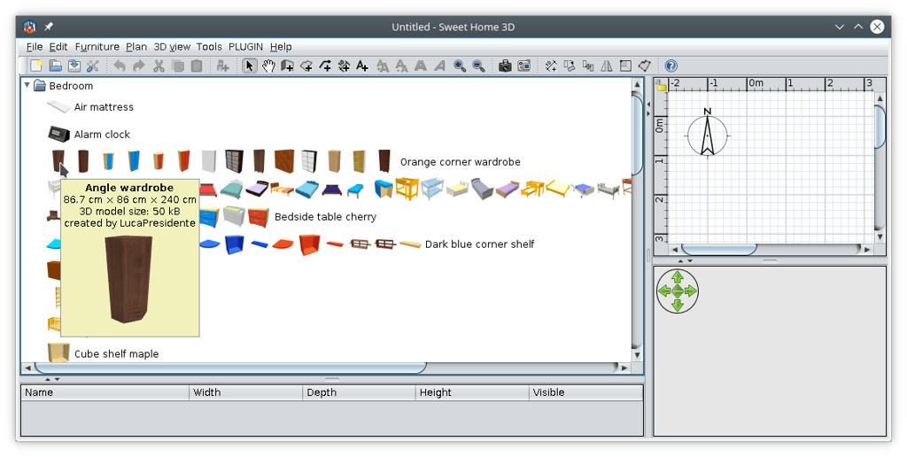This screenshot has width=907, height=457.
Task: Select the Create rooms tool
Action: coord(306,66)
